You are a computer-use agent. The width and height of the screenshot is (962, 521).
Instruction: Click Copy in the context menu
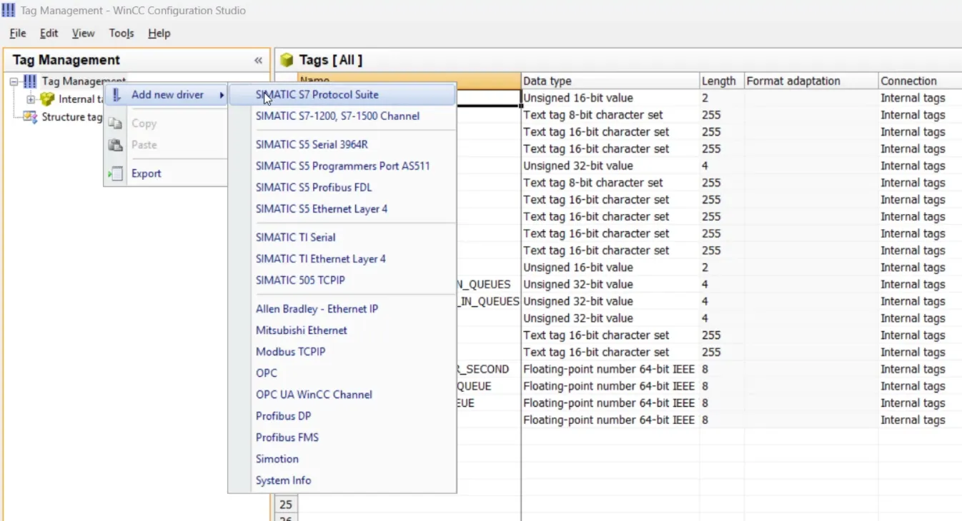point(144,123)
